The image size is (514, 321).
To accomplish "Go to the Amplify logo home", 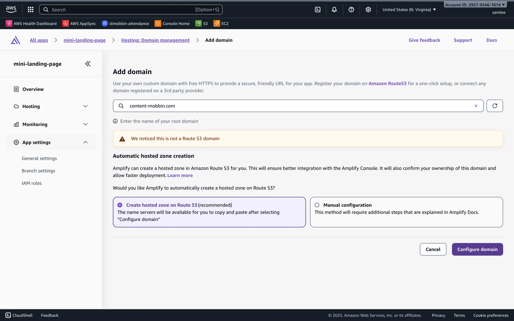I will click(x=16, y=40).
